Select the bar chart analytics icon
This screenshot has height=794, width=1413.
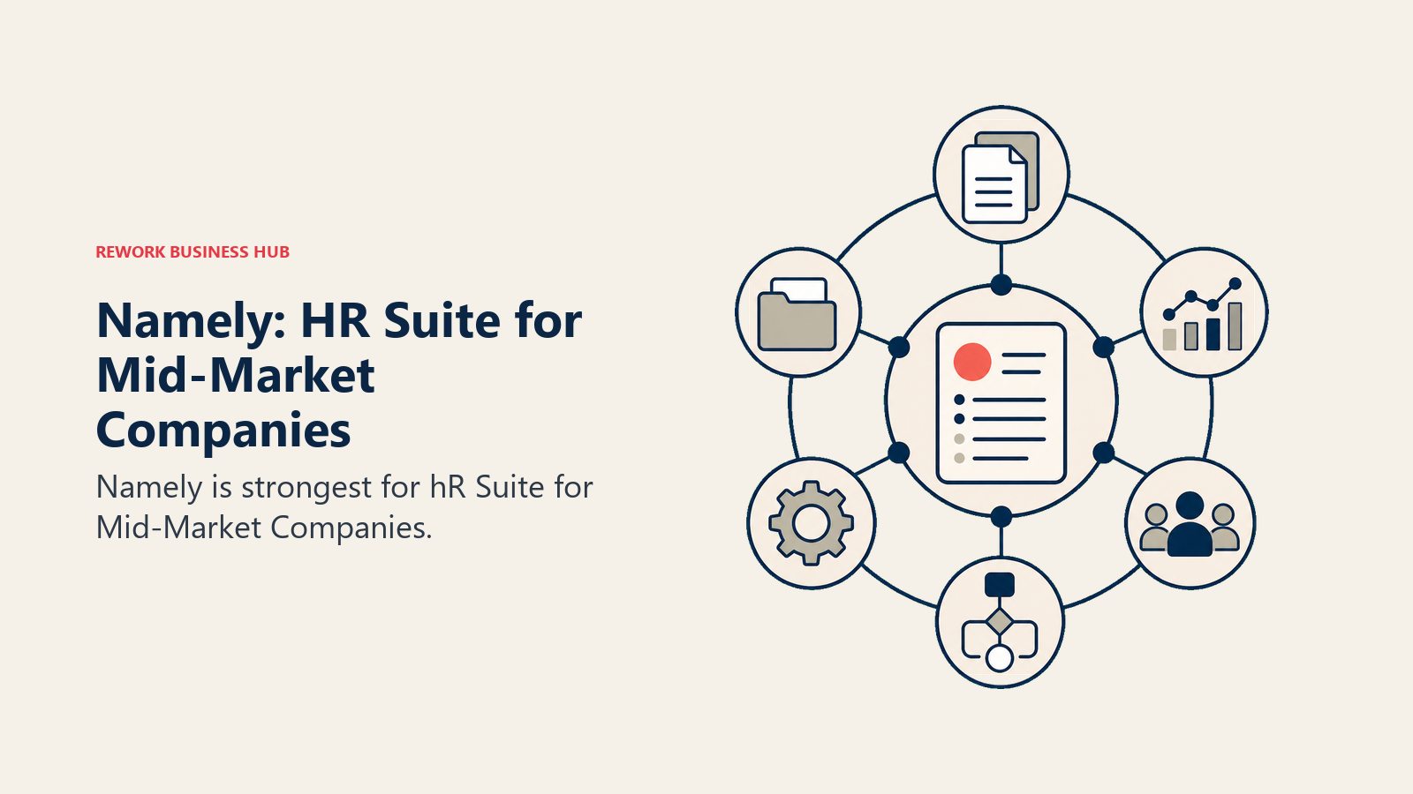pyautogui.click(x=1204, y=314)
